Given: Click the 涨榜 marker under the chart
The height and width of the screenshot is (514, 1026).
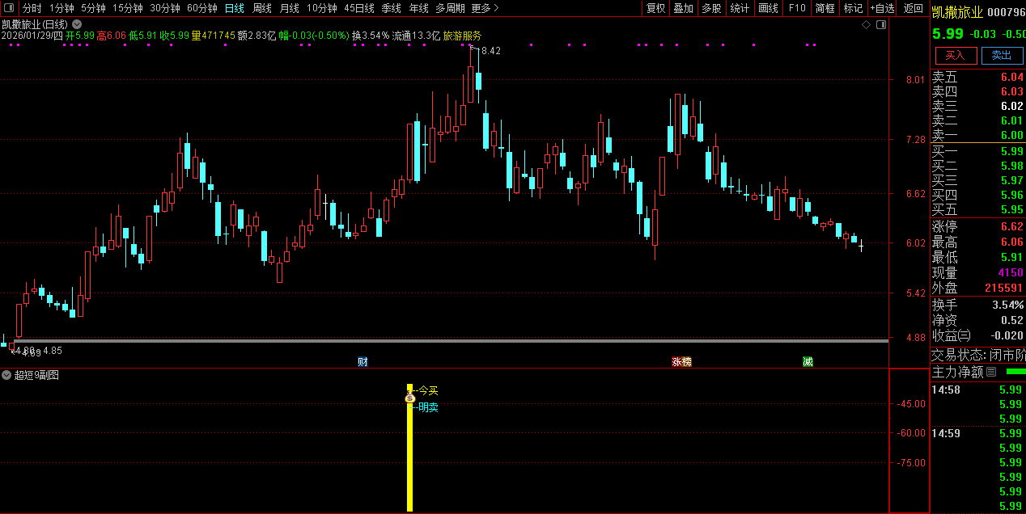Looking at the screenshot, I should point(681,361).
